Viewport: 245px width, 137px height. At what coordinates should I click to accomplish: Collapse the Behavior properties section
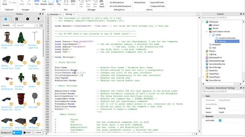(203, 116)
